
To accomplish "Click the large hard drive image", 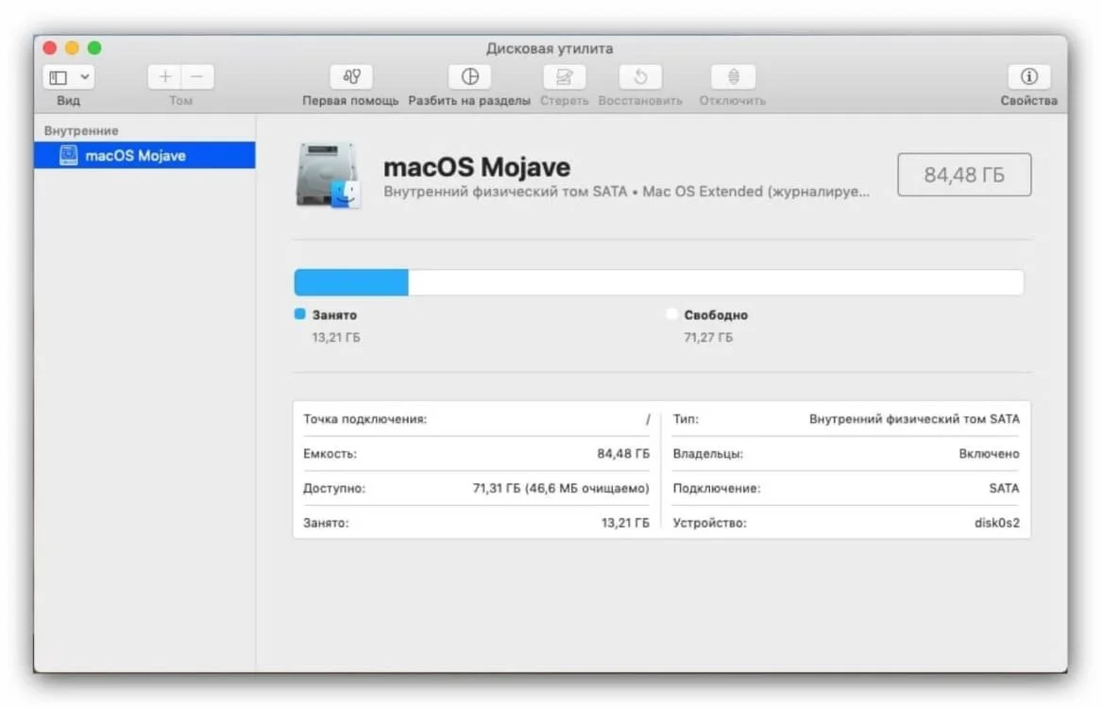I will point(329,176).
